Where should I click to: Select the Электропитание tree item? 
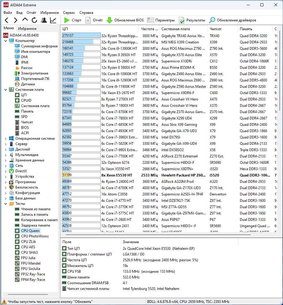pyautogui.click(x=31, y=73)
